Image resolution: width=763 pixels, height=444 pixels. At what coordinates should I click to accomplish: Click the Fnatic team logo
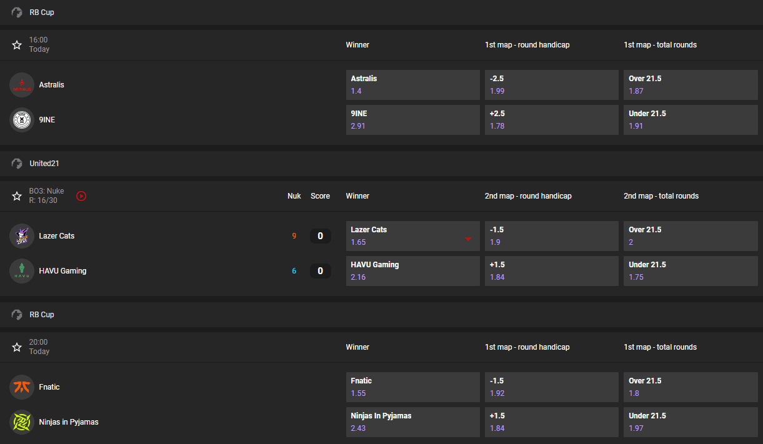point(22,387)
